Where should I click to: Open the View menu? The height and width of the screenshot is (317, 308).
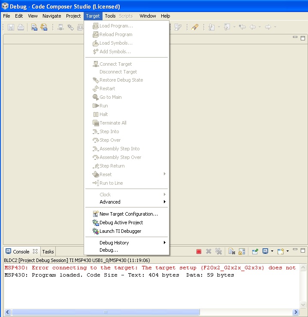point(33,16)
